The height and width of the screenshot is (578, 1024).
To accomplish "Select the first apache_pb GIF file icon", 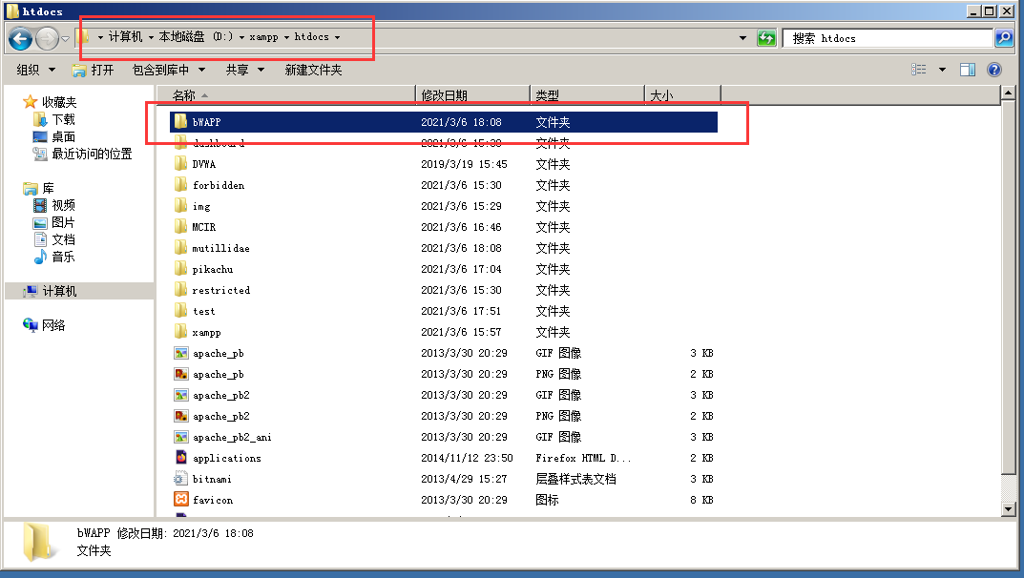I will 181,353.
